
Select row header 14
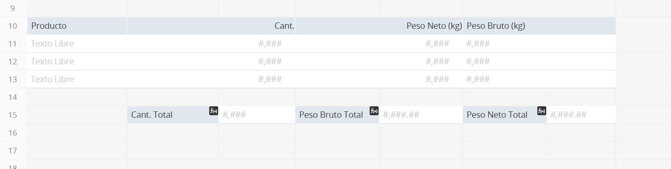13,97
